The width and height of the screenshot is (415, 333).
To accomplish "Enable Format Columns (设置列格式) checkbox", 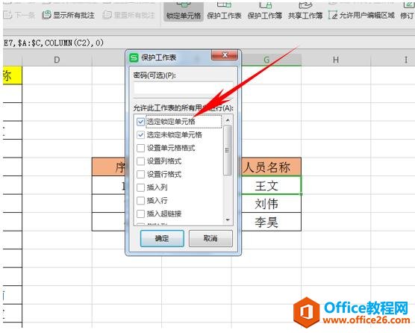I will tap(140, 161).
